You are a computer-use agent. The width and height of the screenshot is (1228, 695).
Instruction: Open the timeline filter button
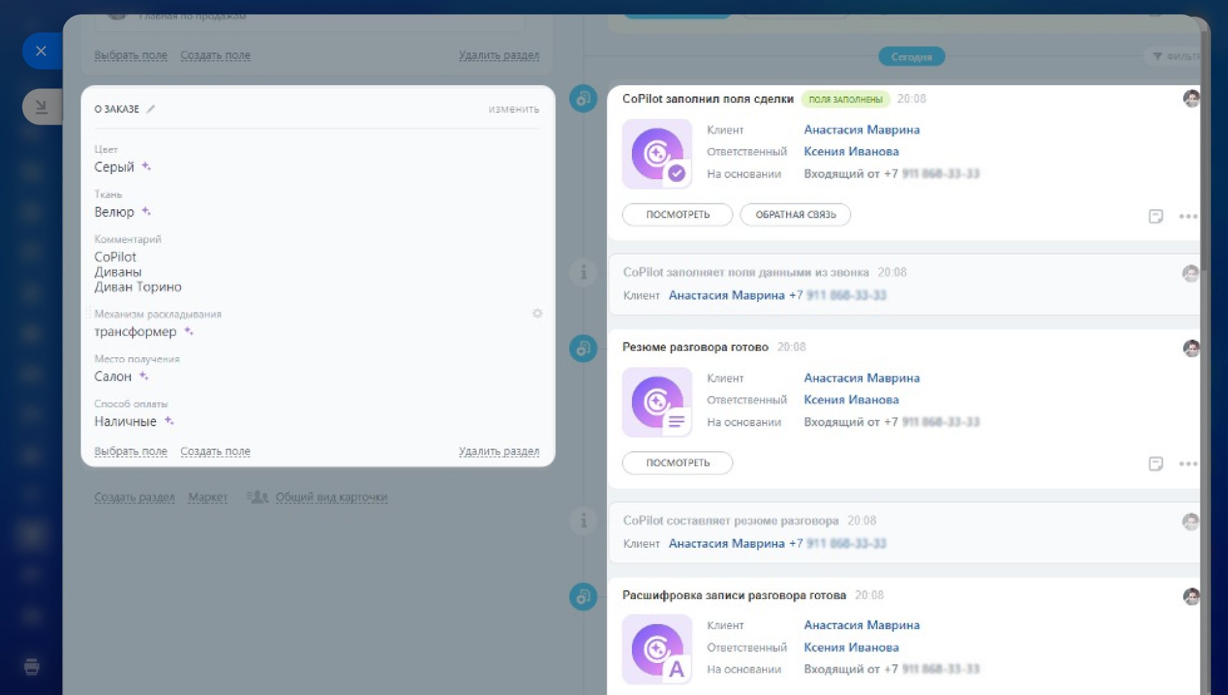[1176, 56]
